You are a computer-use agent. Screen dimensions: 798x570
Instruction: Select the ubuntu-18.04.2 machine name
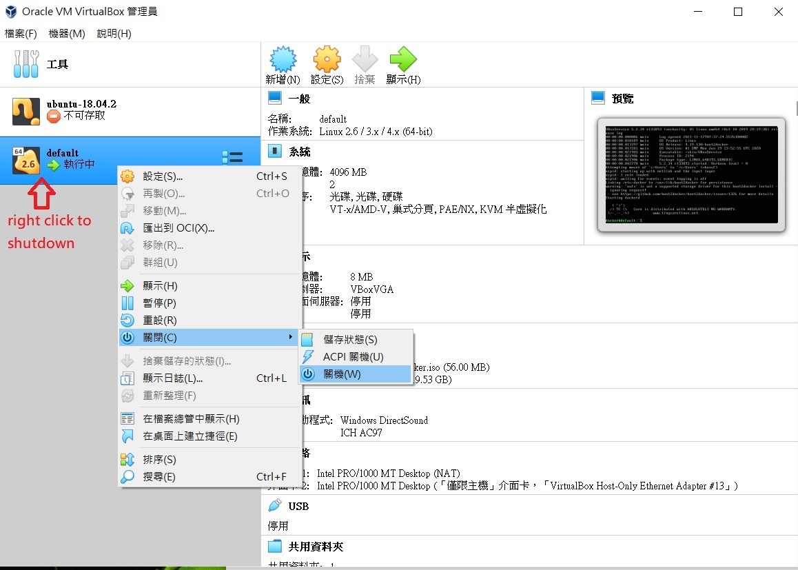click(x=81, y=104)
